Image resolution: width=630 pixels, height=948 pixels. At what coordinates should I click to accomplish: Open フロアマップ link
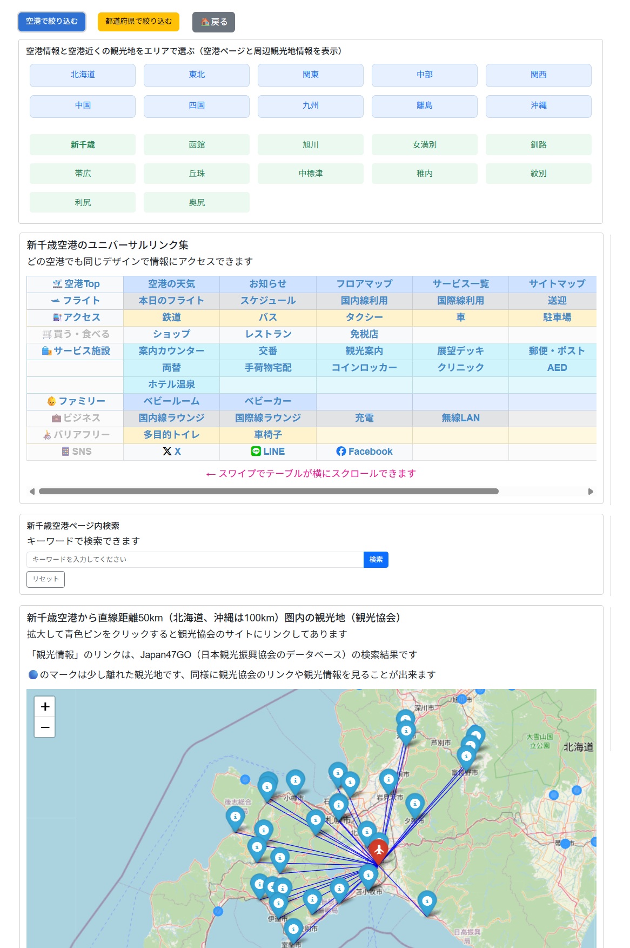tap(364, 284)
